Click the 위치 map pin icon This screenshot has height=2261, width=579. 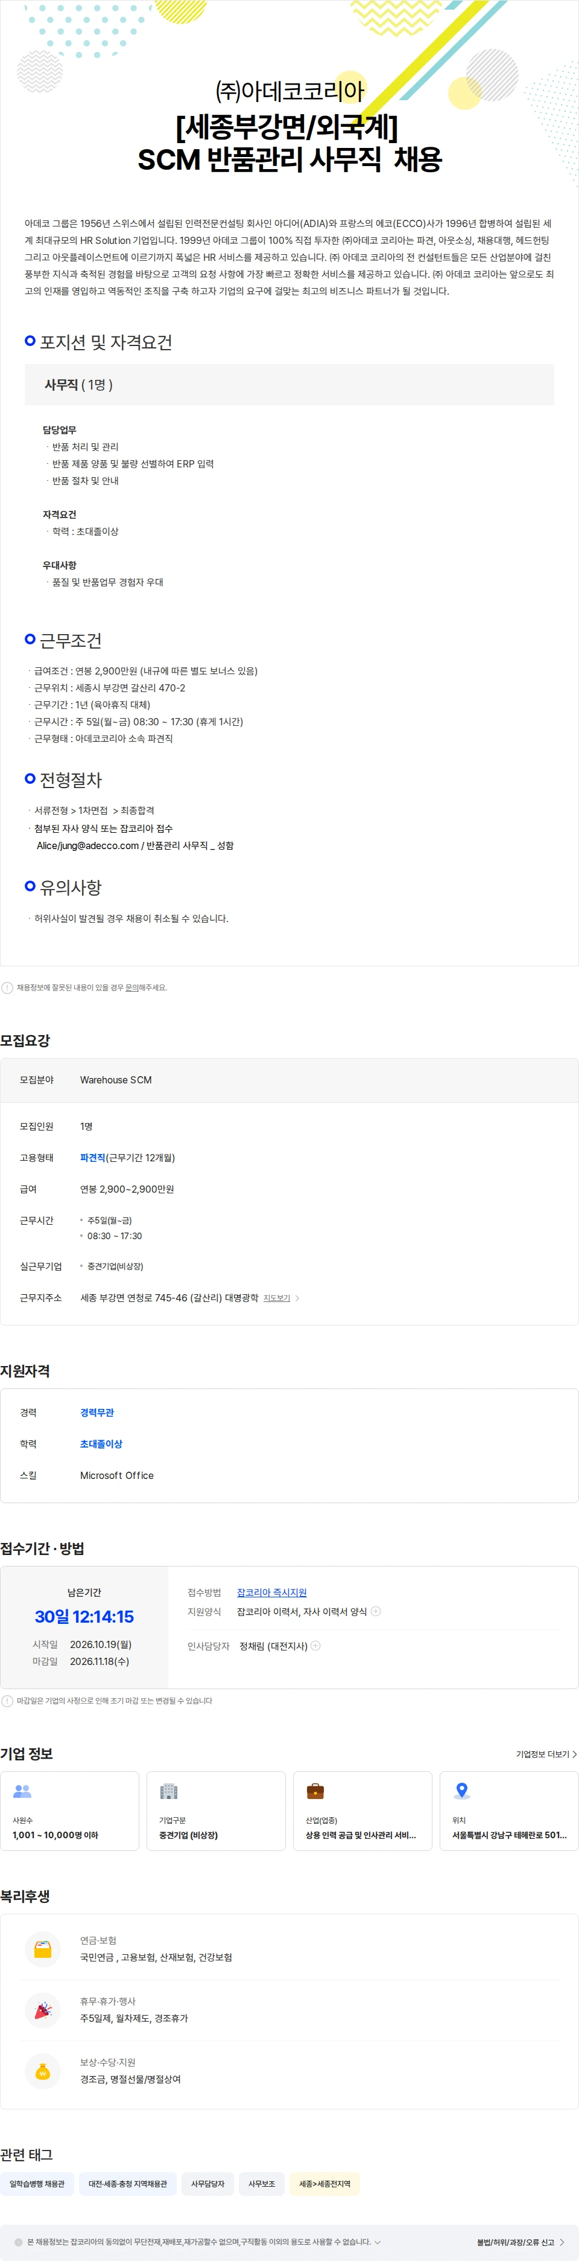pos(463,1791)
